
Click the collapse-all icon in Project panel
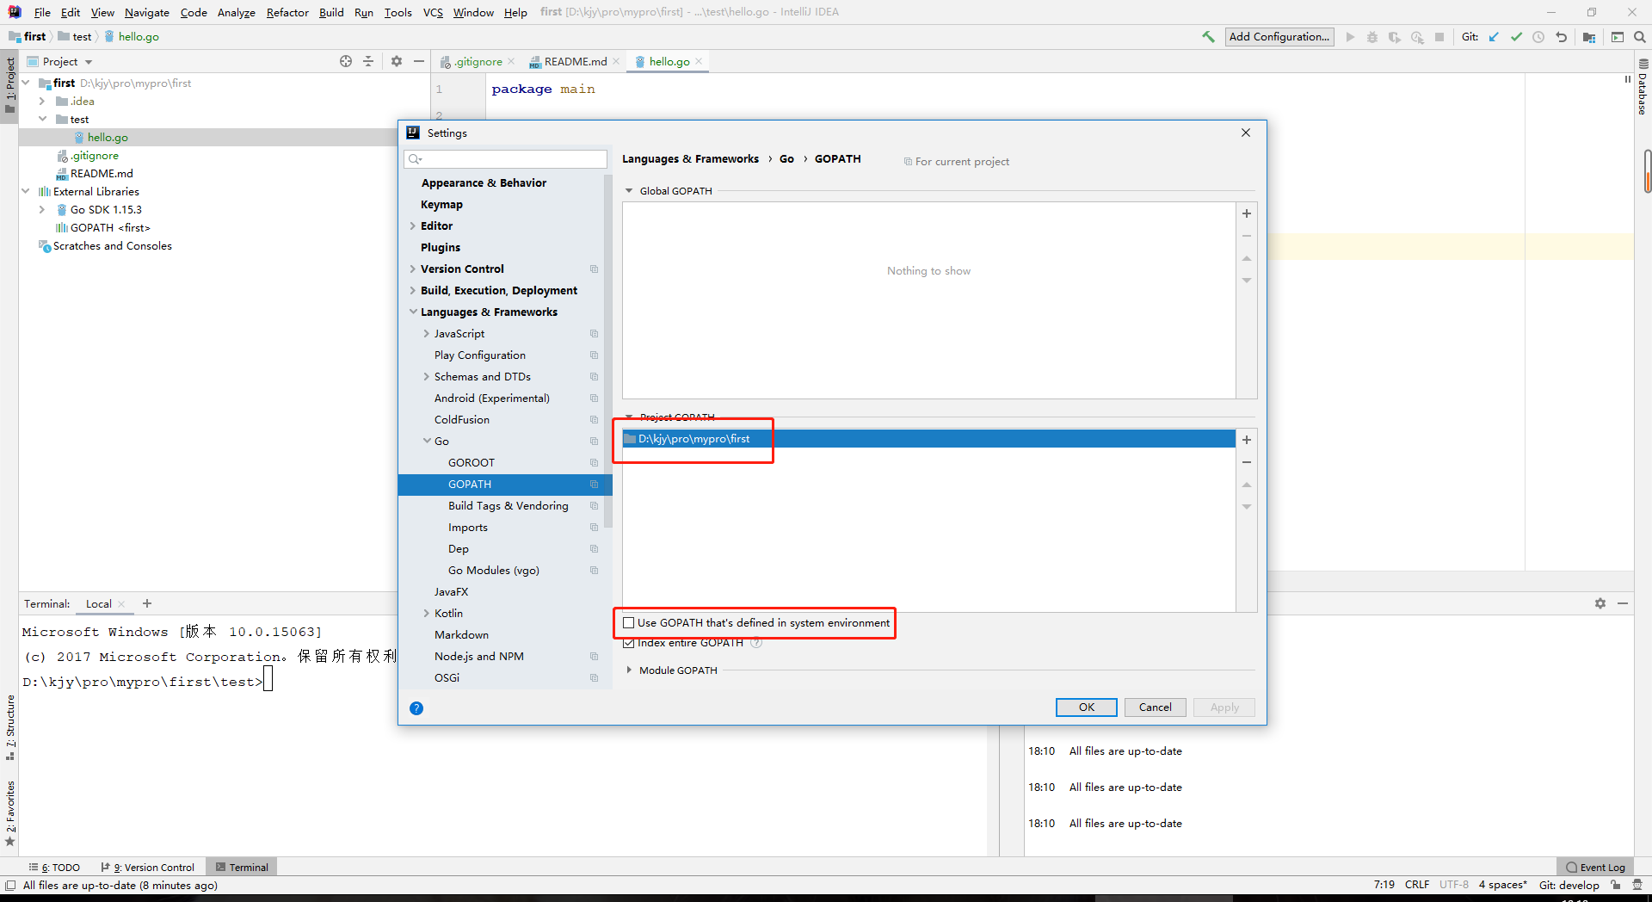coord(368,61)
